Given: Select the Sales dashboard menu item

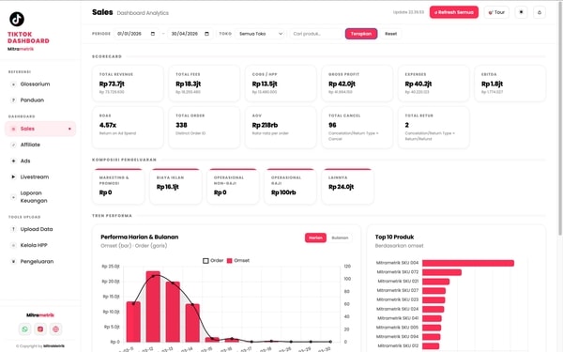Looking at the screenshot, I should click(x=40, y=129).
